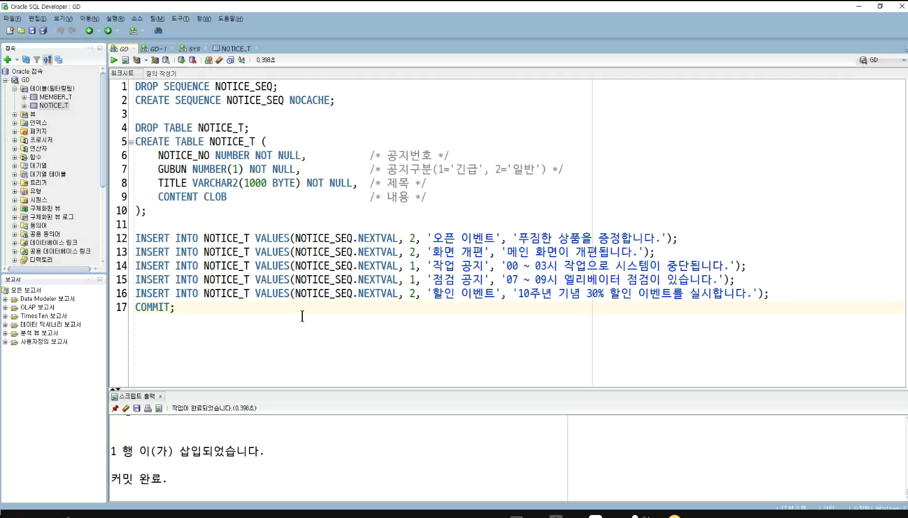Click the Explain Plan icon
This screenshot has height=518, width=908.
point(136,60)
